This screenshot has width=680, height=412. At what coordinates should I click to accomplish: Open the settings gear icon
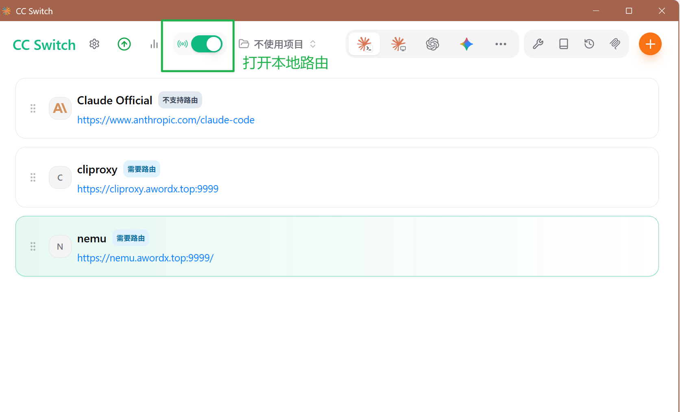(x=94, y=44)
